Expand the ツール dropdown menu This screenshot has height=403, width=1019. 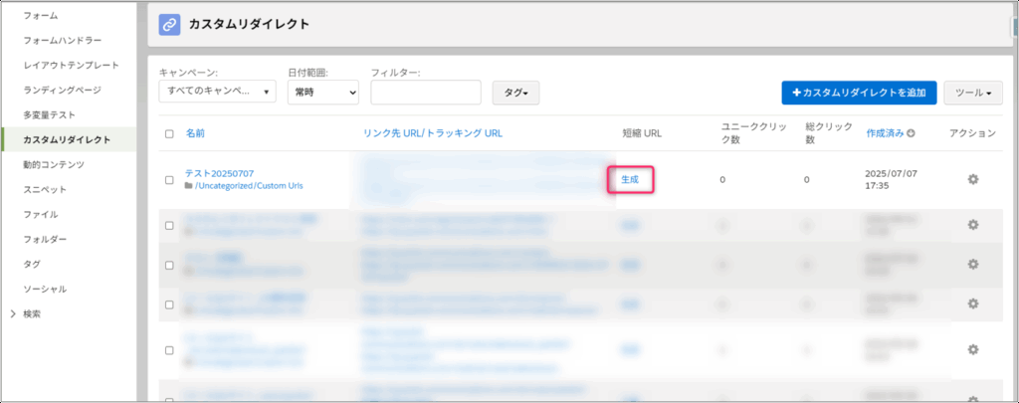973,93
